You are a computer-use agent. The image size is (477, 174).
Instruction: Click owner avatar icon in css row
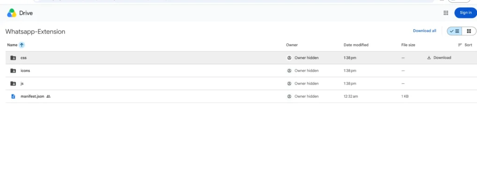[289, 58]
